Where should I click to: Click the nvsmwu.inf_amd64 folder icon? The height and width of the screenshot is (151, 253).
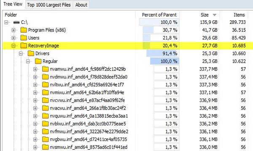point(46,147)
